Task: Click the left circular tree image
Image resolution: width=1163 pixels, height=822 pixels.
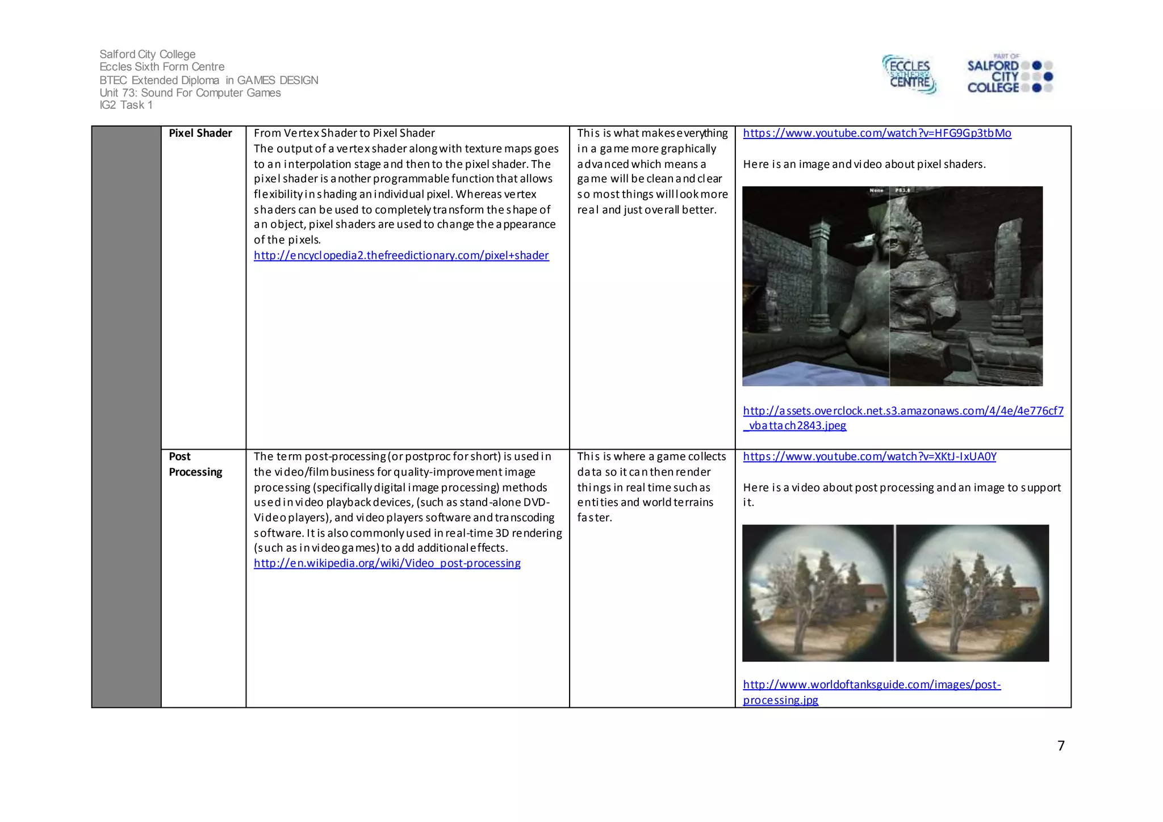Action: [817, 593]
